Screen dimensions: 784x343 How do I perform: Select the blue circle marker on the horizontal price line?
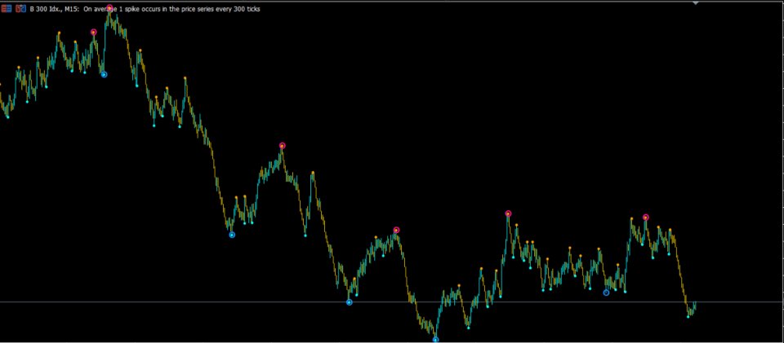pyautogui.click(x=349, y=302)
